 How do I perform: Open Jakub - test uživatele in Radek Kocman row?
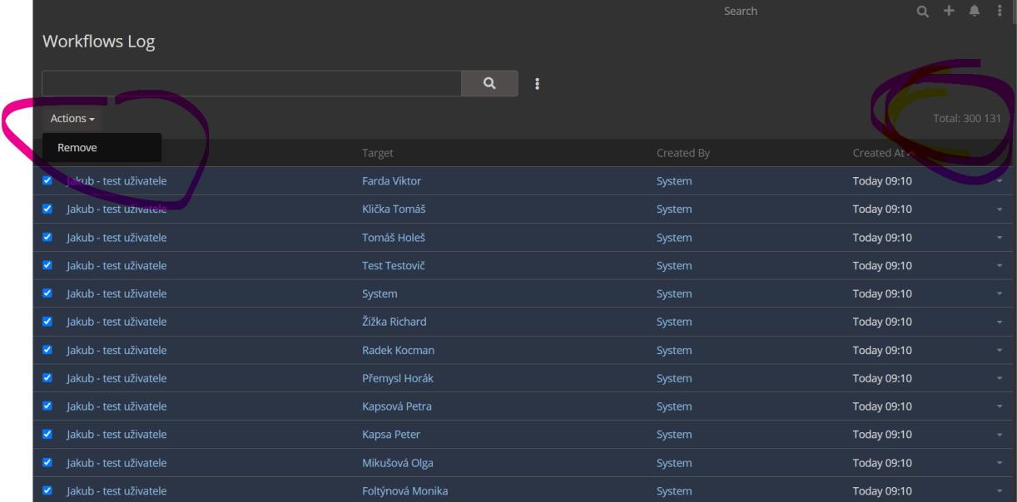click(x=117, y=350)
